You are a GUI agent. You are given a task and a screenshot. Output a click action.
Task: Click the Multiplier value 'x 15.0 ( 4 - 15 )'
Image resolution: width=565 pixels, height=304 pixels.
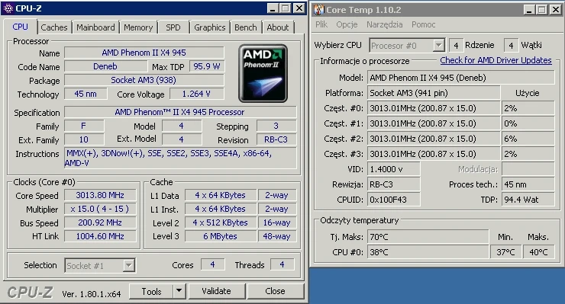(100, 209)
